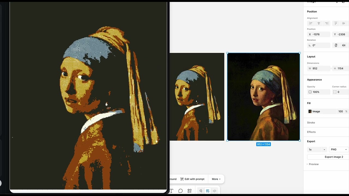Image resolution: width=349 pixels, height=196 pixels.
Task: Click the fill opacity 100 field
Action: point(341,111)
